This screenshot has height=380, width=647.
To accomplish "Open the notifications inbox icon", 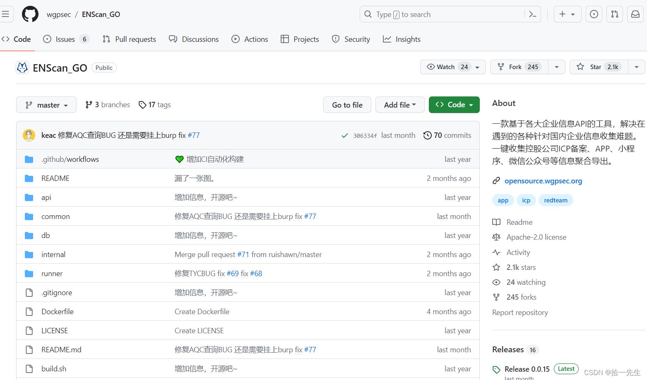I will pyautogui.click(x=635, y=14).
